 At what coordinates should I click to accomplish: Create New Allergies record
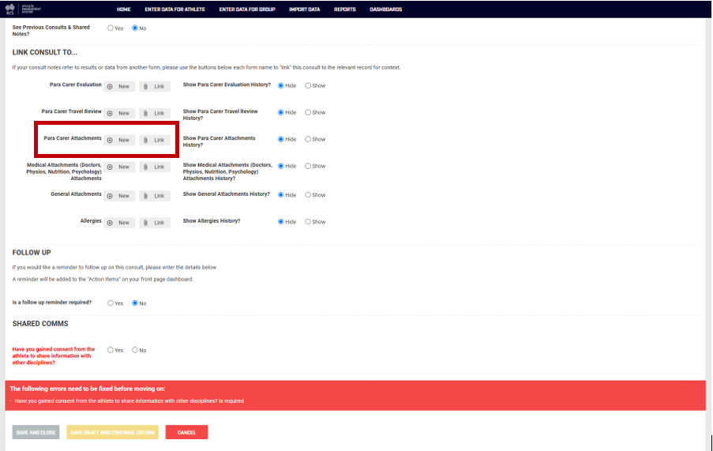point(119,223)
